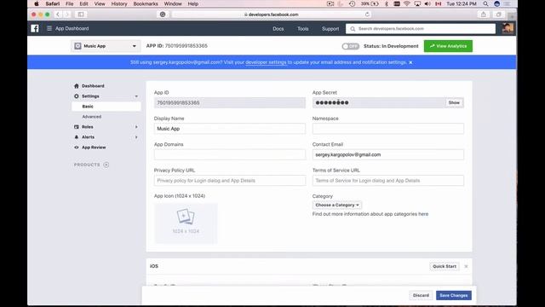Screen dimensions: 545x307
Task: Toggle the Safari sidebar button
Action: (81, 14)
